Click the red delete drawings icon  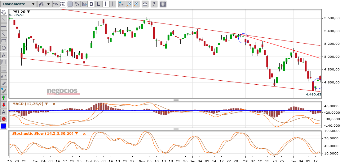[x=4, y=119]
